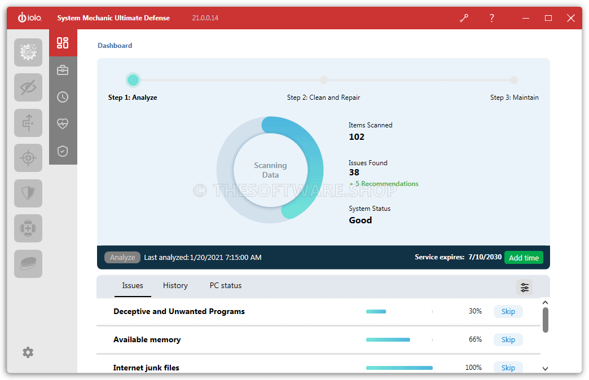Click the 30% progress value

coord(475,311)
